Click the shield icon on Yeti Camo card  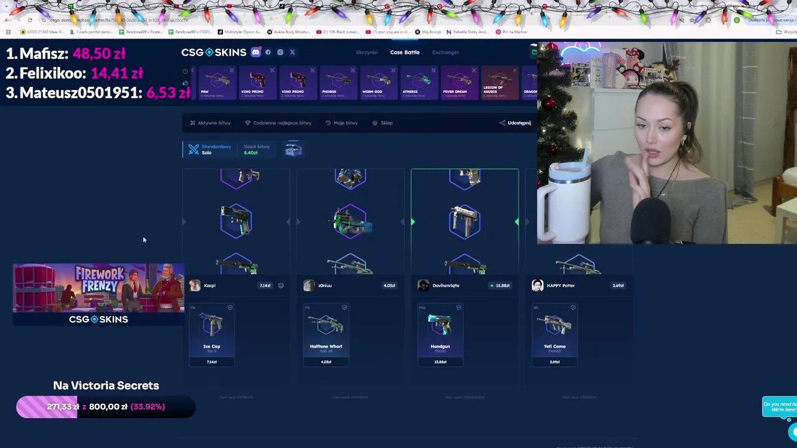tap(573, 308)
